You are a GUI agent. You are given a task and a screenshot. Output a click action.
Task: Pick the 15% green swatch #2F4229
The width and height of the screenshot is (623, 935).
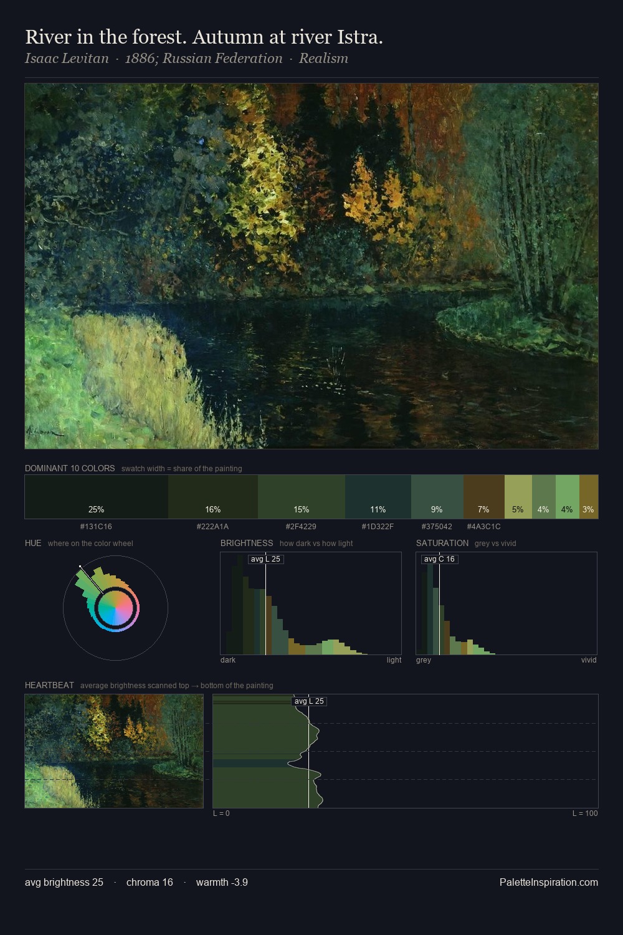[x=302, y=497]
